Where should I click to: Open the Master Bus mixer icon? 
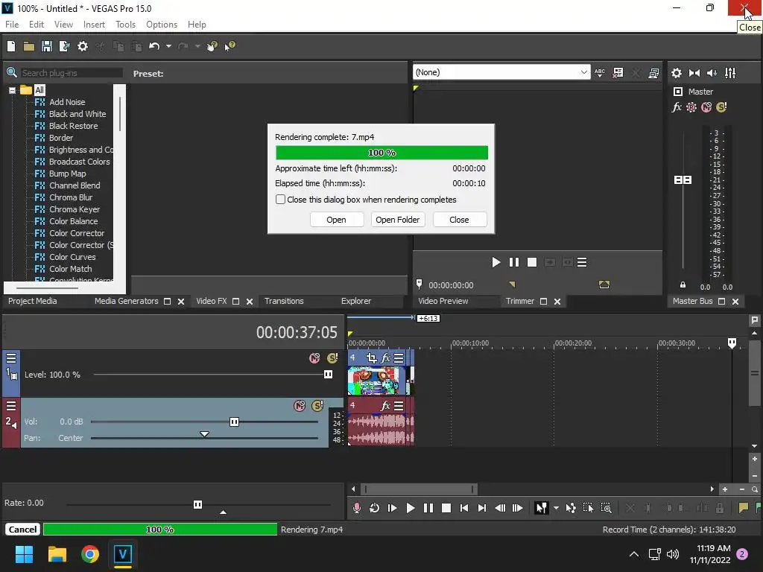tap(730, 73)
